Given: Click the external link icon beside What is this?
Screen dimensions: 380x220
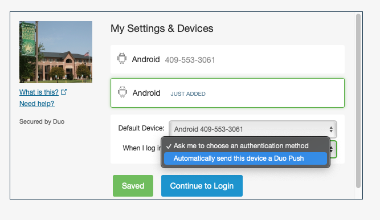Looking at the screenshot, I should coord(64,92).
